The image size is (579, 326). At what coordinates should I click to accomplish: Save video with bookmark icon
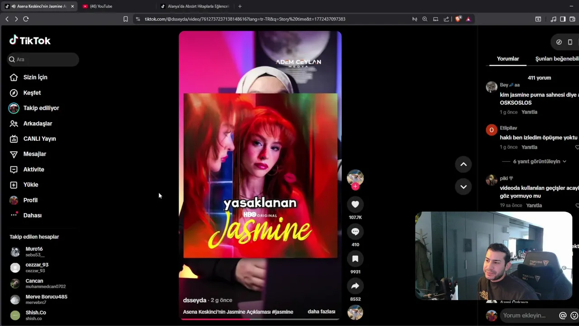coord(355,259)
